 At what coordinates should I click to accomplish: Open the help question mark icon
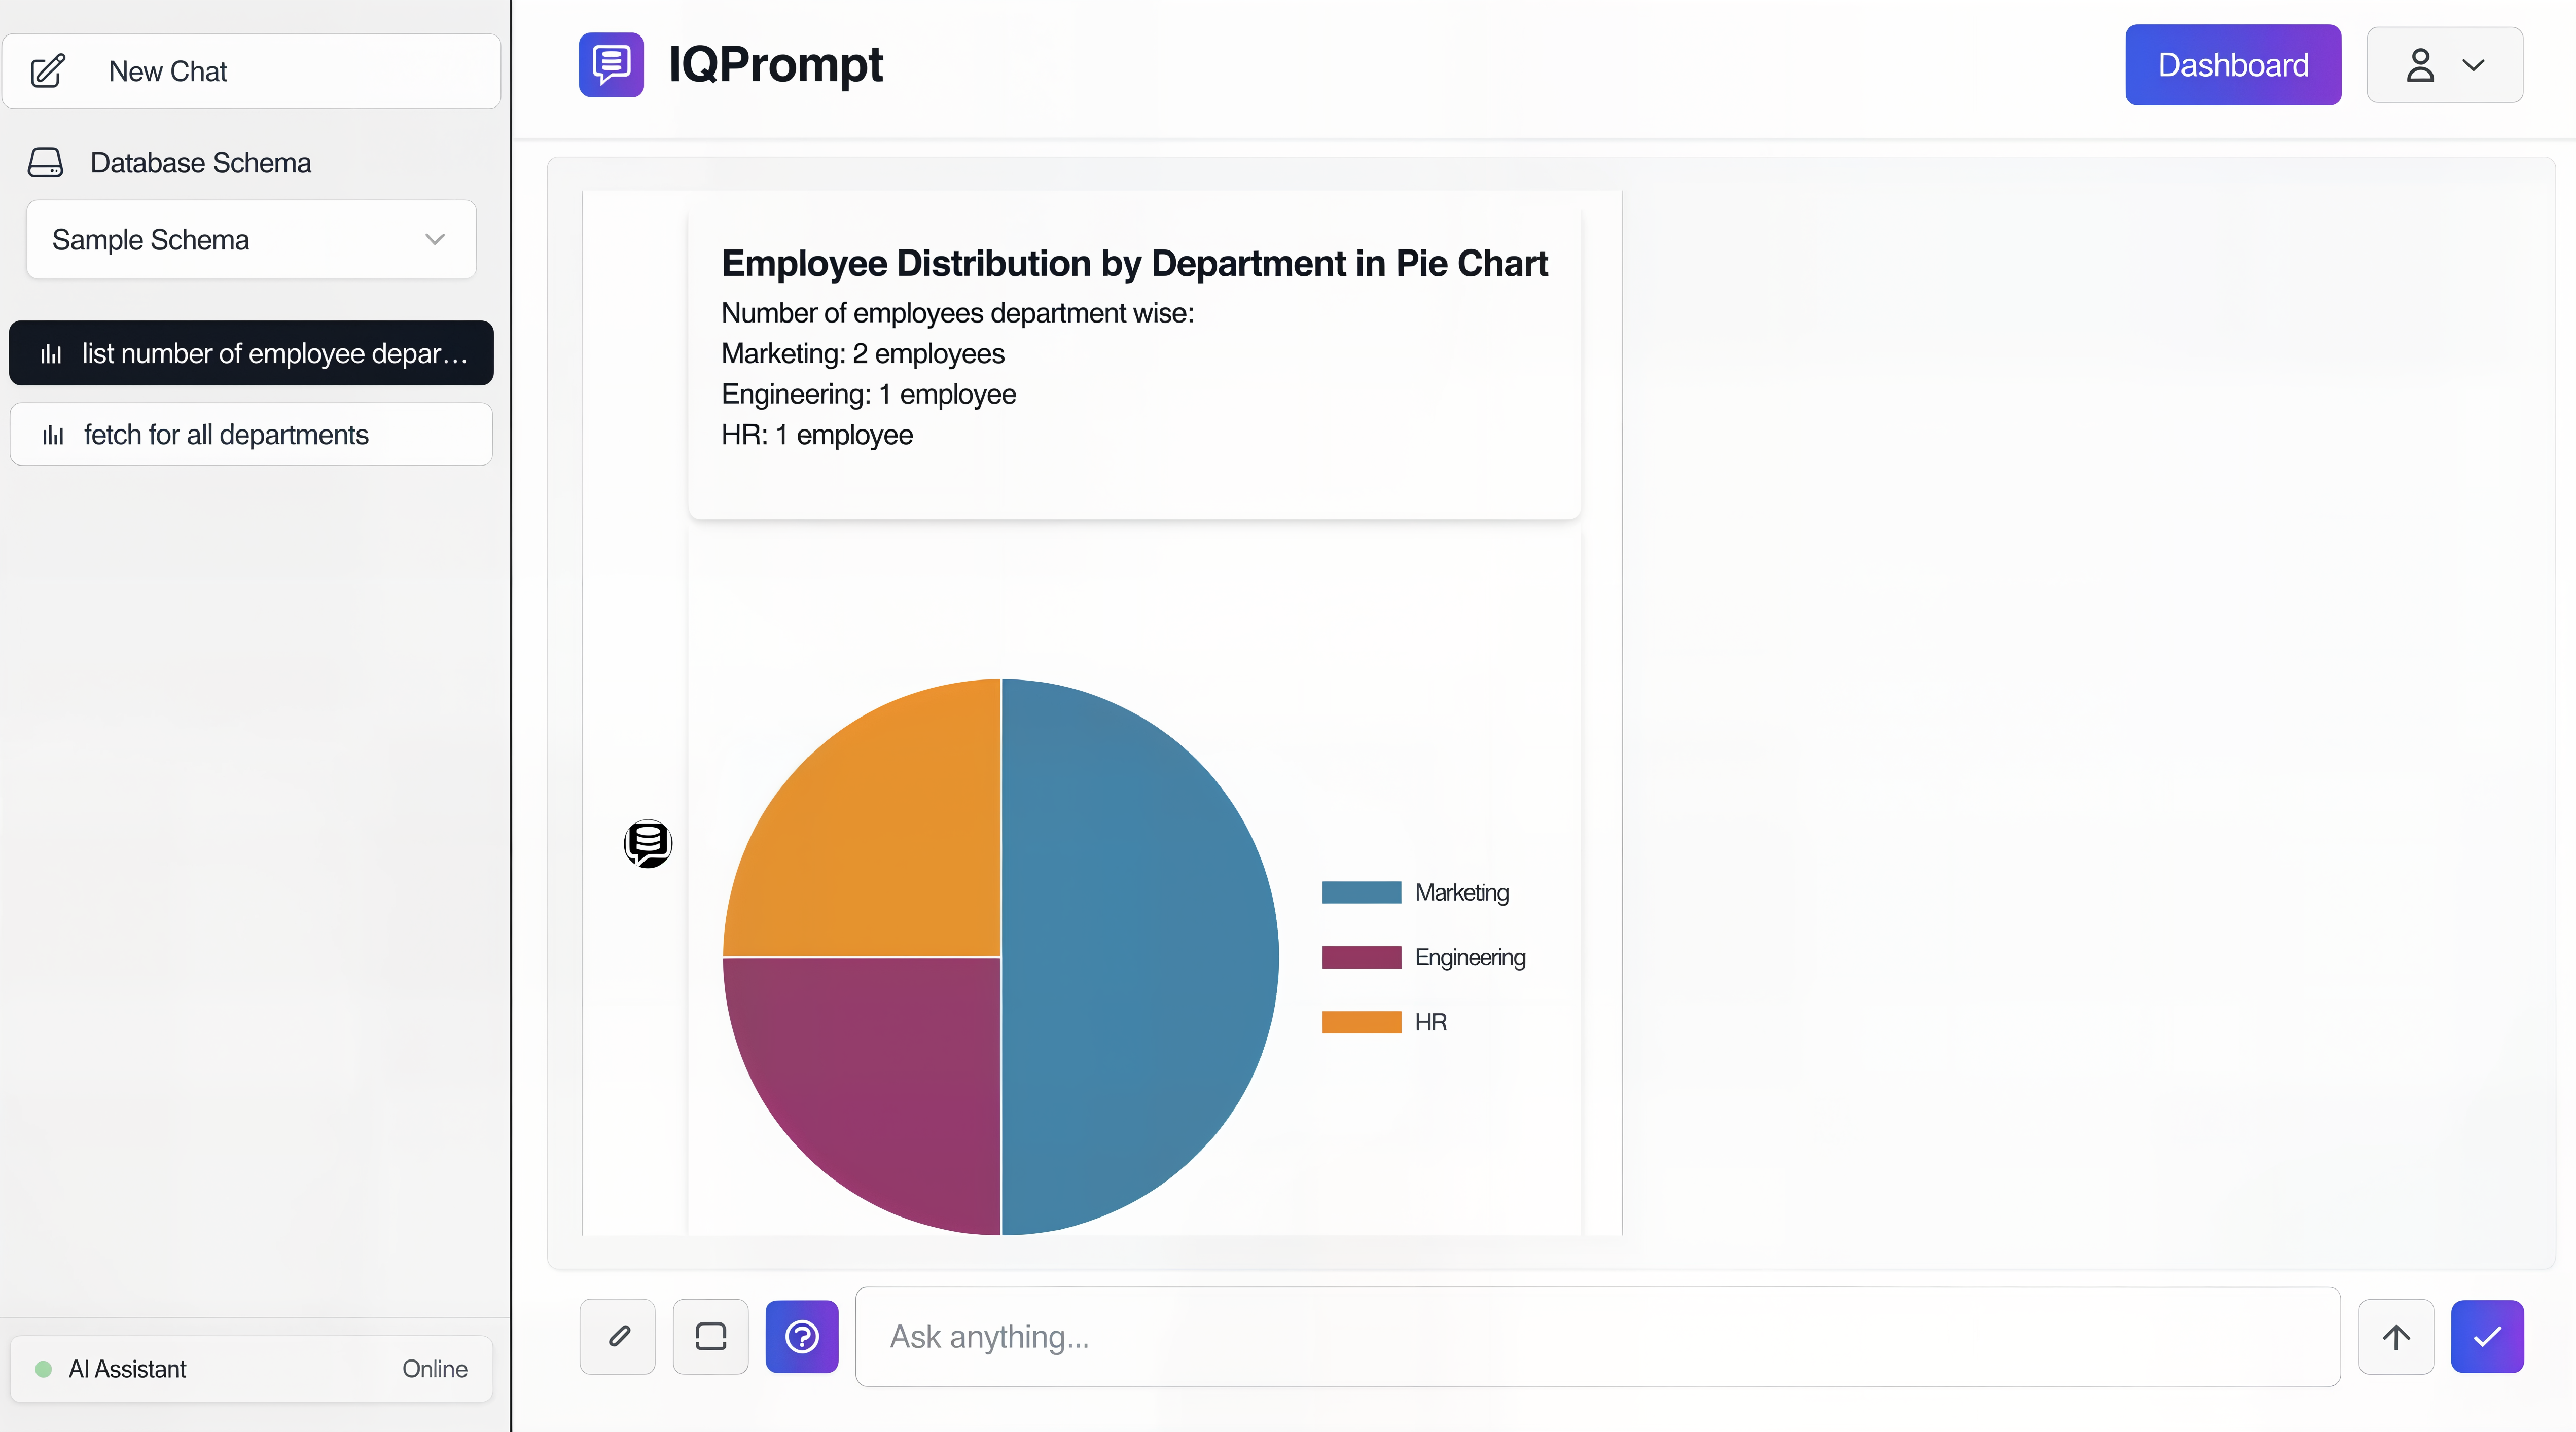pyautogui.click(x=801, y=1336)
